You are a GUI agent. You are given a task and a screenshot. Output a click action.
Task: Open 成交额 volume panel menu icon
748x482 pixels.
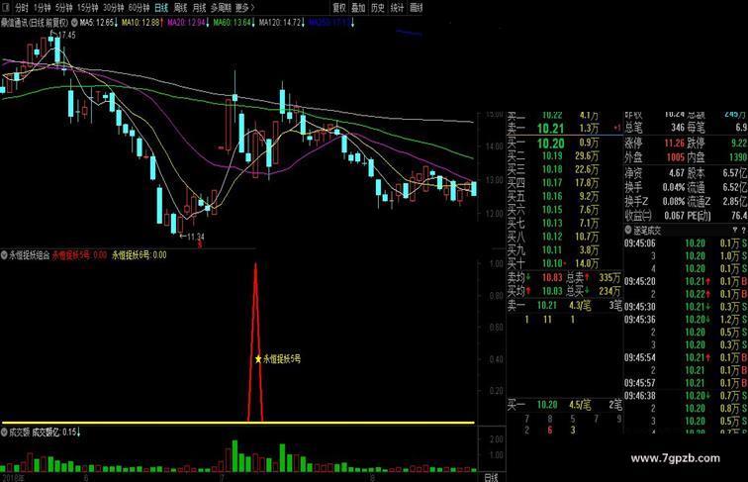[x=4, y=433]
